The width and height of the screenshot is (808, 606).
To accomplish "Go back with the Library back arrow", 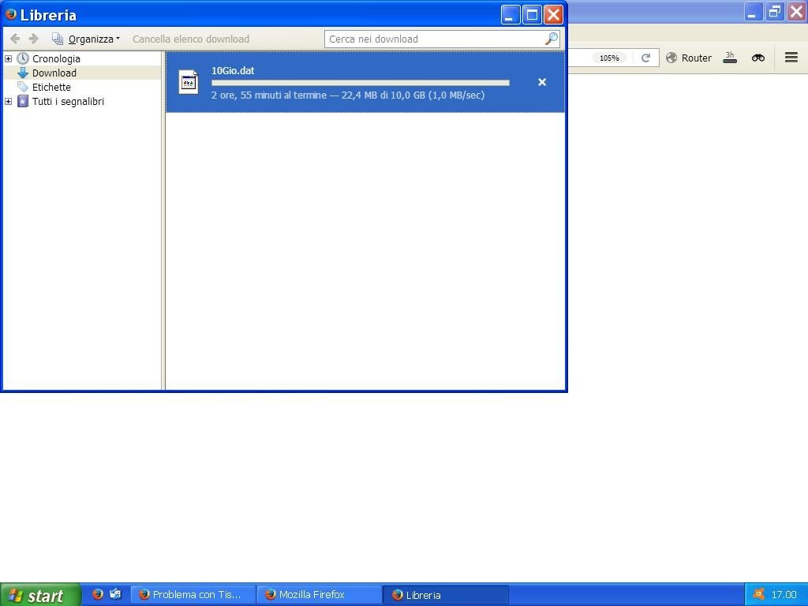I will 15,39.
